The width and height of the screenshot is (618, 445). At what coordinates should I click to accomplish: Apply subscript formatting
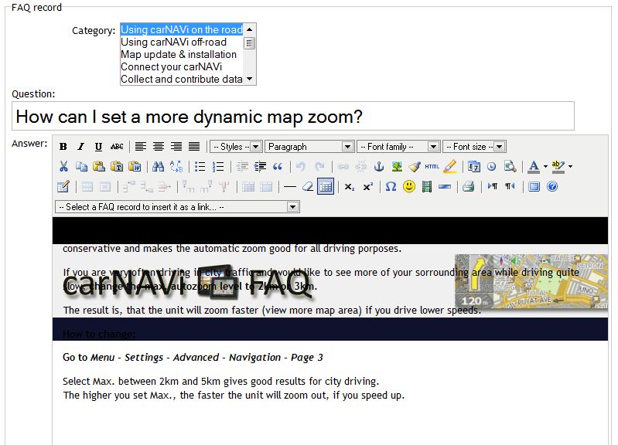[x=349, y=187]
